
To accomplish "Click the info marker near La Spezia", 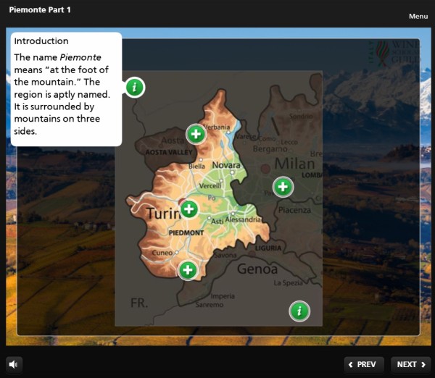I will pos(299,311).
